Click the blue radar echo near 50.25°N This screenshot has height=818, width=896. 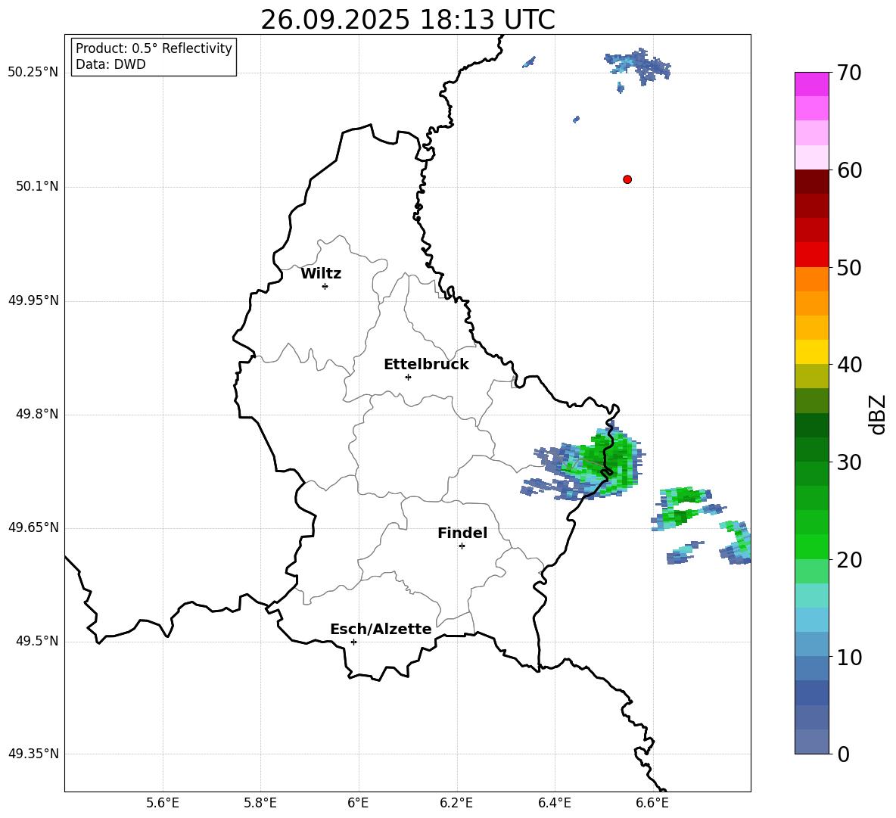pos(637,67)
